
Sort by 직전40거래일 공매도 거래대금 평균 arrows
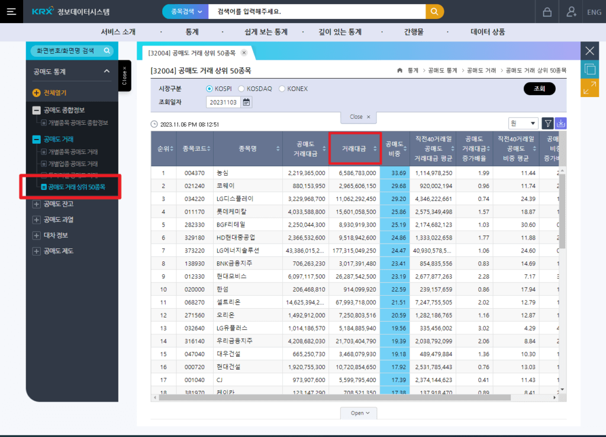coord(453,148)
